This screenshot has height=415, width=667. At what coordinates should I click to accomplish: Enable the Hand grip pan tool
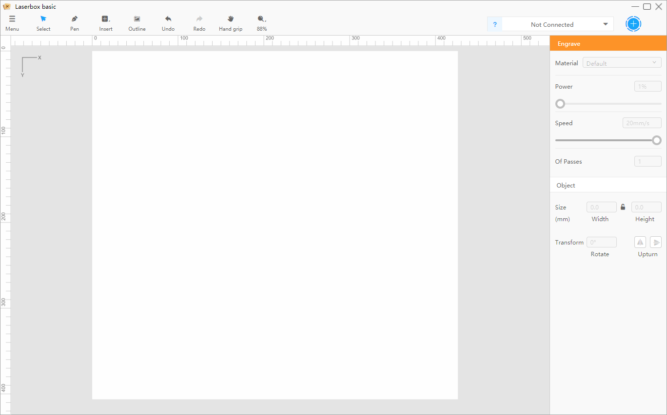[231, 23]
